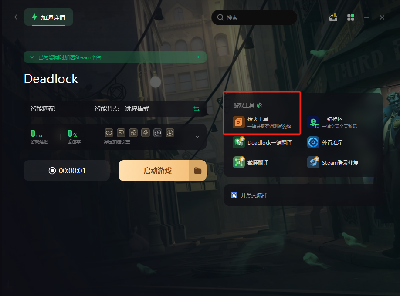Toggle the lightning bolt acceleration engine icon
This screenshot has height=296, width=400.
pyautogui.click(x=146, y=133)
